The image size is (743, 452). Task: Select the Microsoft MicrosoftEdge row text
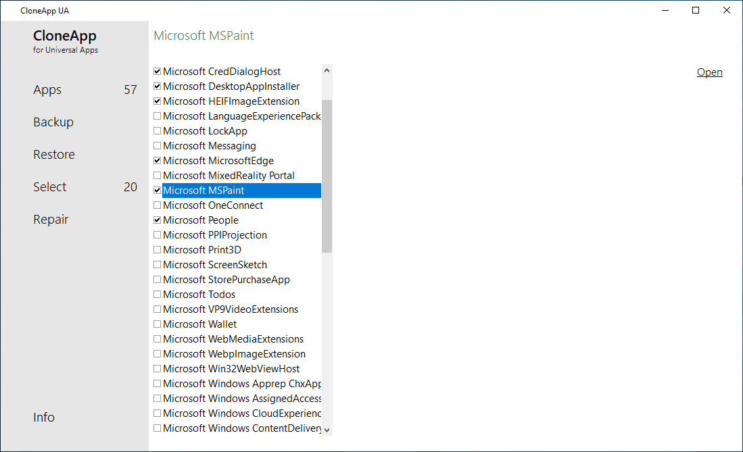point(218,161)
